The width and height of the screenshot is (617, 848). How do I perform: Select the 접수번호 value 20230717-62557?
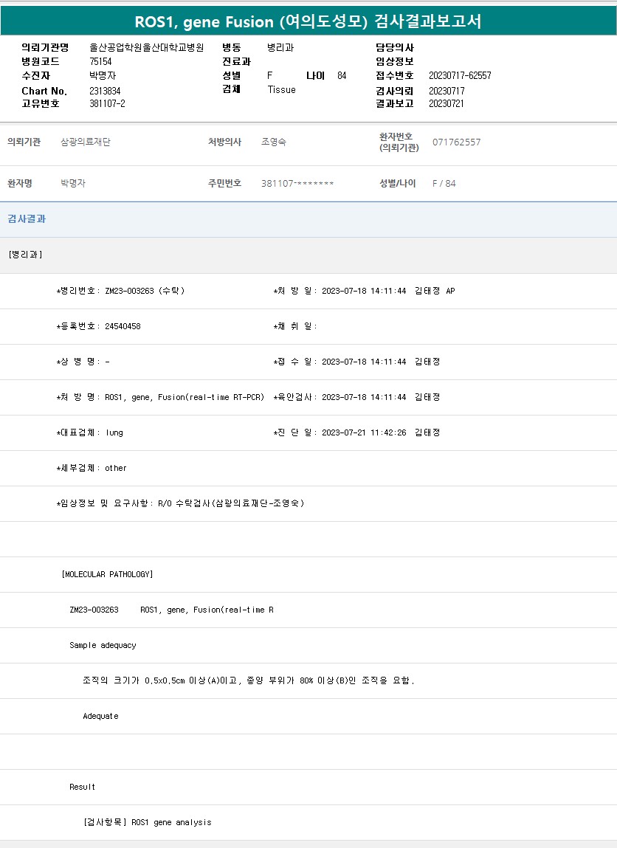pyautogui.click(x=460, y=75)
